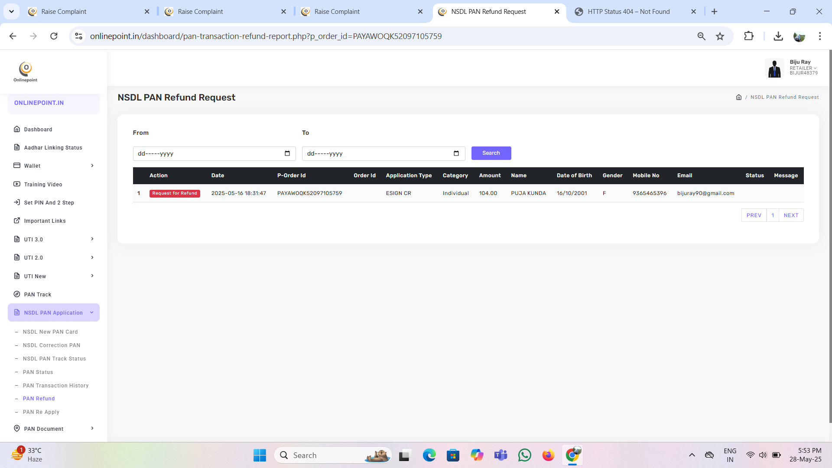Open the Biju Ray profile dropdown
The height and width of the screenshot is (468, 832).
[803, 68]
